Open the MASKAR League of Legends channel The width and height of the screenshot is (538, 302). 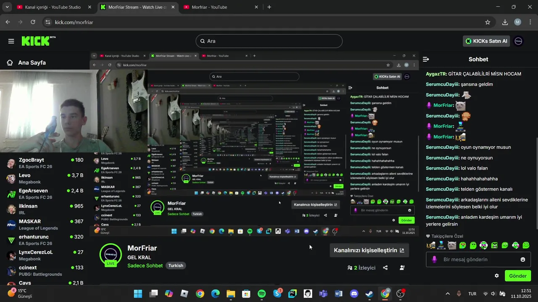[45, 224]
